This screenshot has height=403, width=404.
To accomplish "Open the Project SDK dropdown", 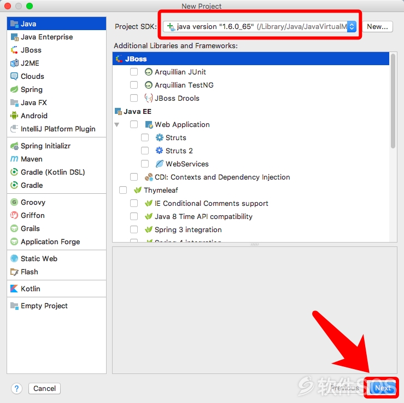I will [x=260, y=27].
